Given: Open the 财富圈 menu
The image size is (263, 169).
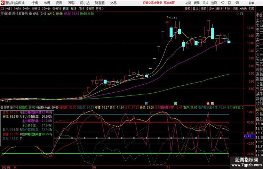Looking at the screenshot, I should pyautogui.click(x=100, y=3).
